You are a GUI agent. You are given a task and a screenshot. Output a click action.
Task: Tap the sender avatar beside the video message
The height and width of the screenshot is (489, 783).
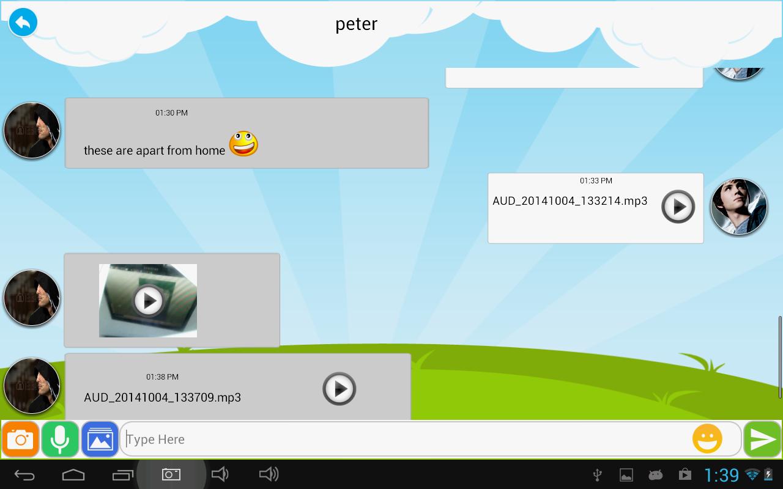31,298
